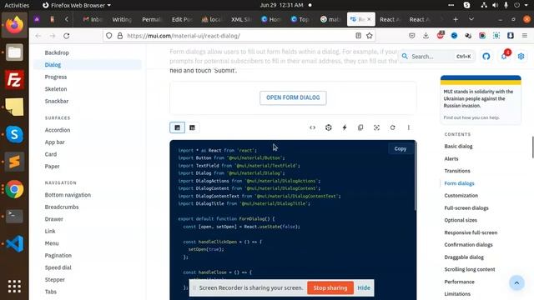
Task: Jump to Transitions in contents
Action: coord(457,171)
